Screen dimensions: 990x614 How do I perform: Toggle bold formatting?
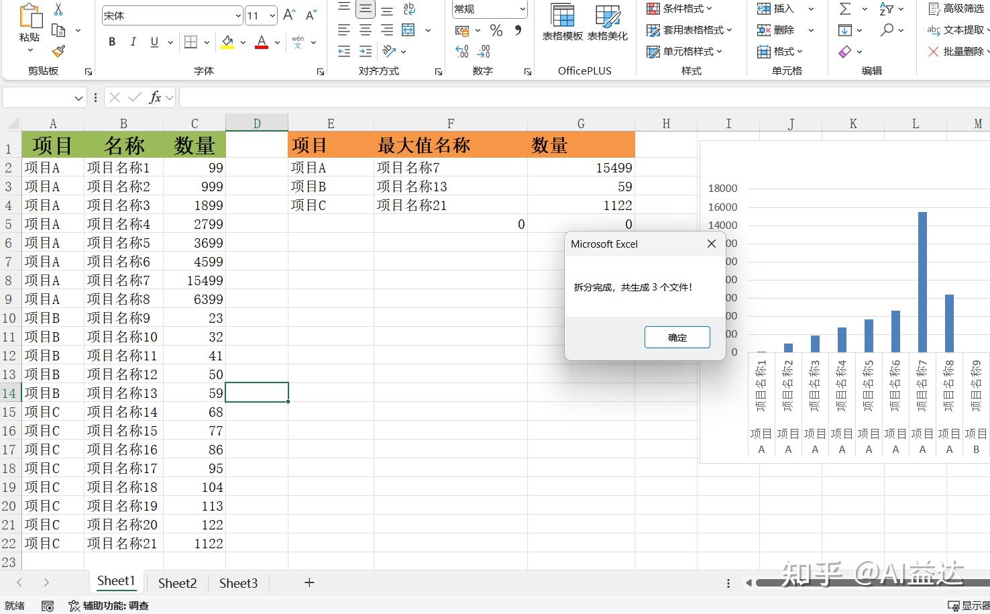[x=111, y=42]
